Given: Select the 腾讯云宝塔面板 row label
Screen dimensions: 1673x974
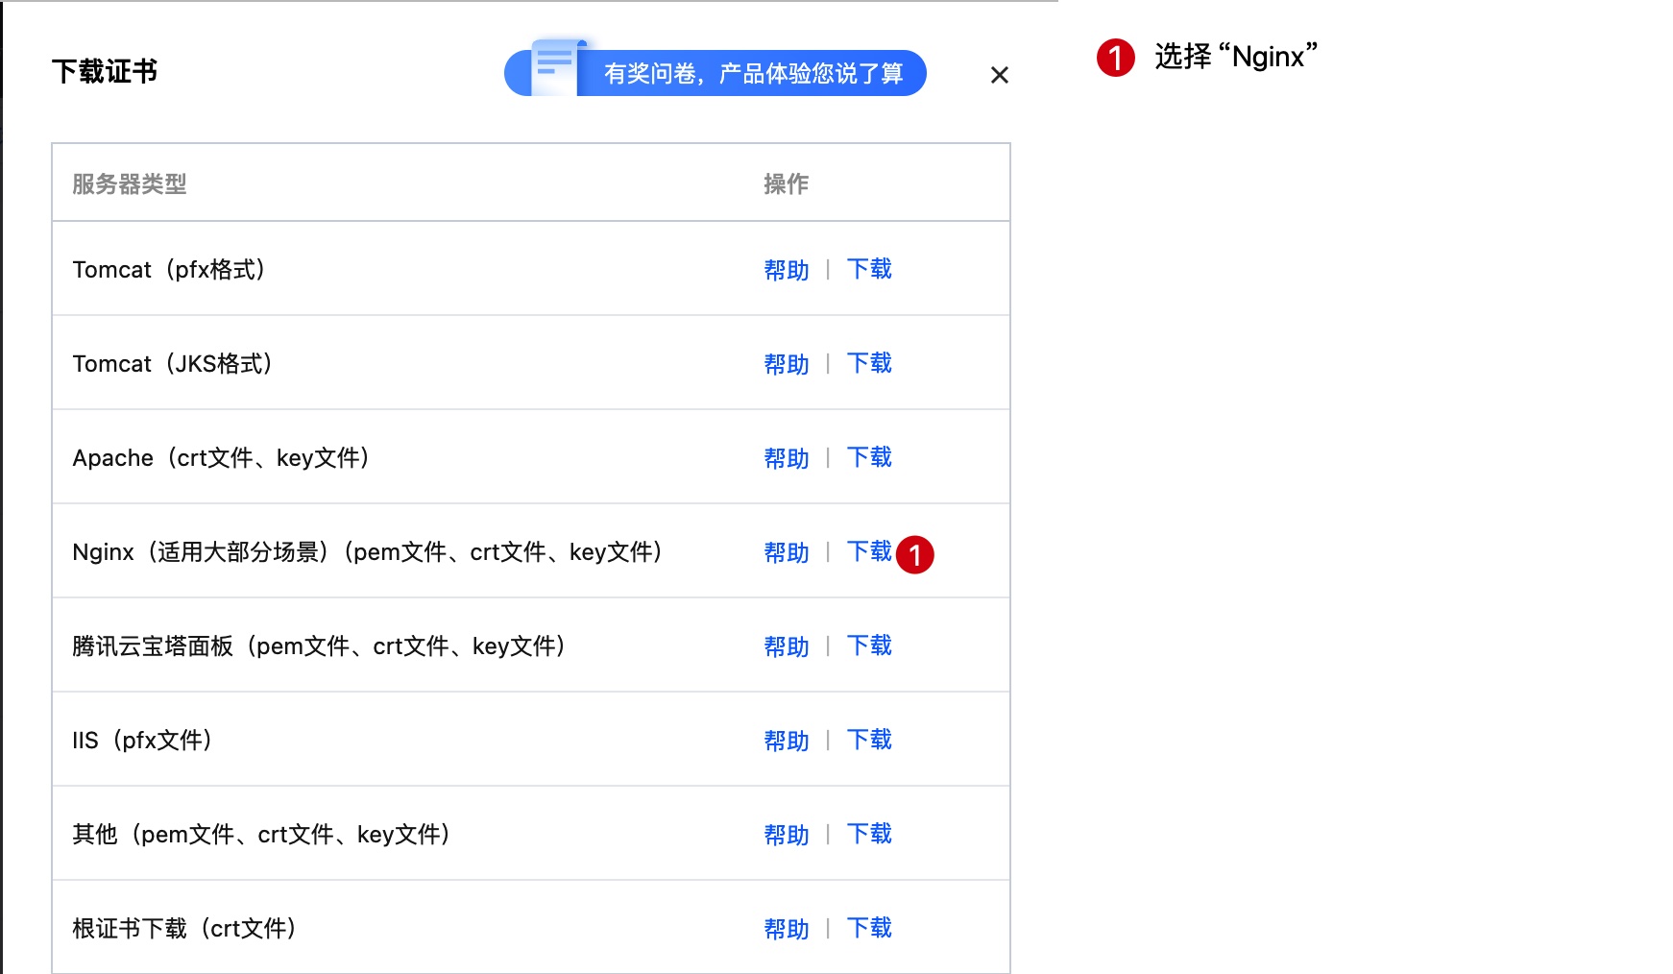Looking at the screenshot, I should [319, 646].
